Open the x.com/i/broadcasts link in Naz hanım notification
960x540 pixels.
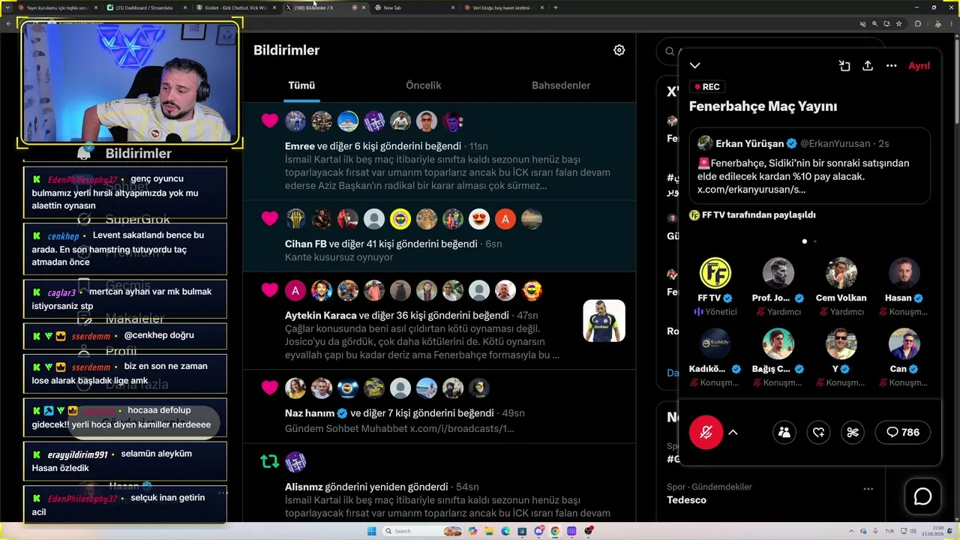tap(462, 429)
